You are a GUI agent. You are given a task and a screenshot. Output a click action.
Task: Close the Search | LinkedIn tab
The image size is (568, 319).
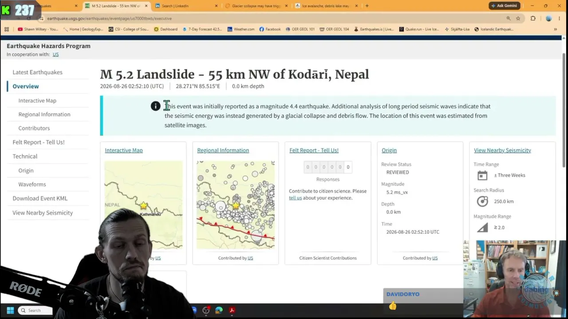(216, 6)
